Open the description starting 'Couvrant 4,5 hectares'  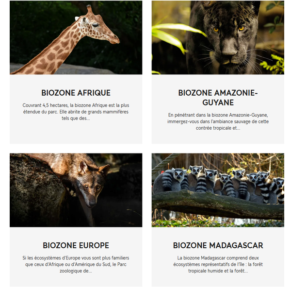(76, 112)
